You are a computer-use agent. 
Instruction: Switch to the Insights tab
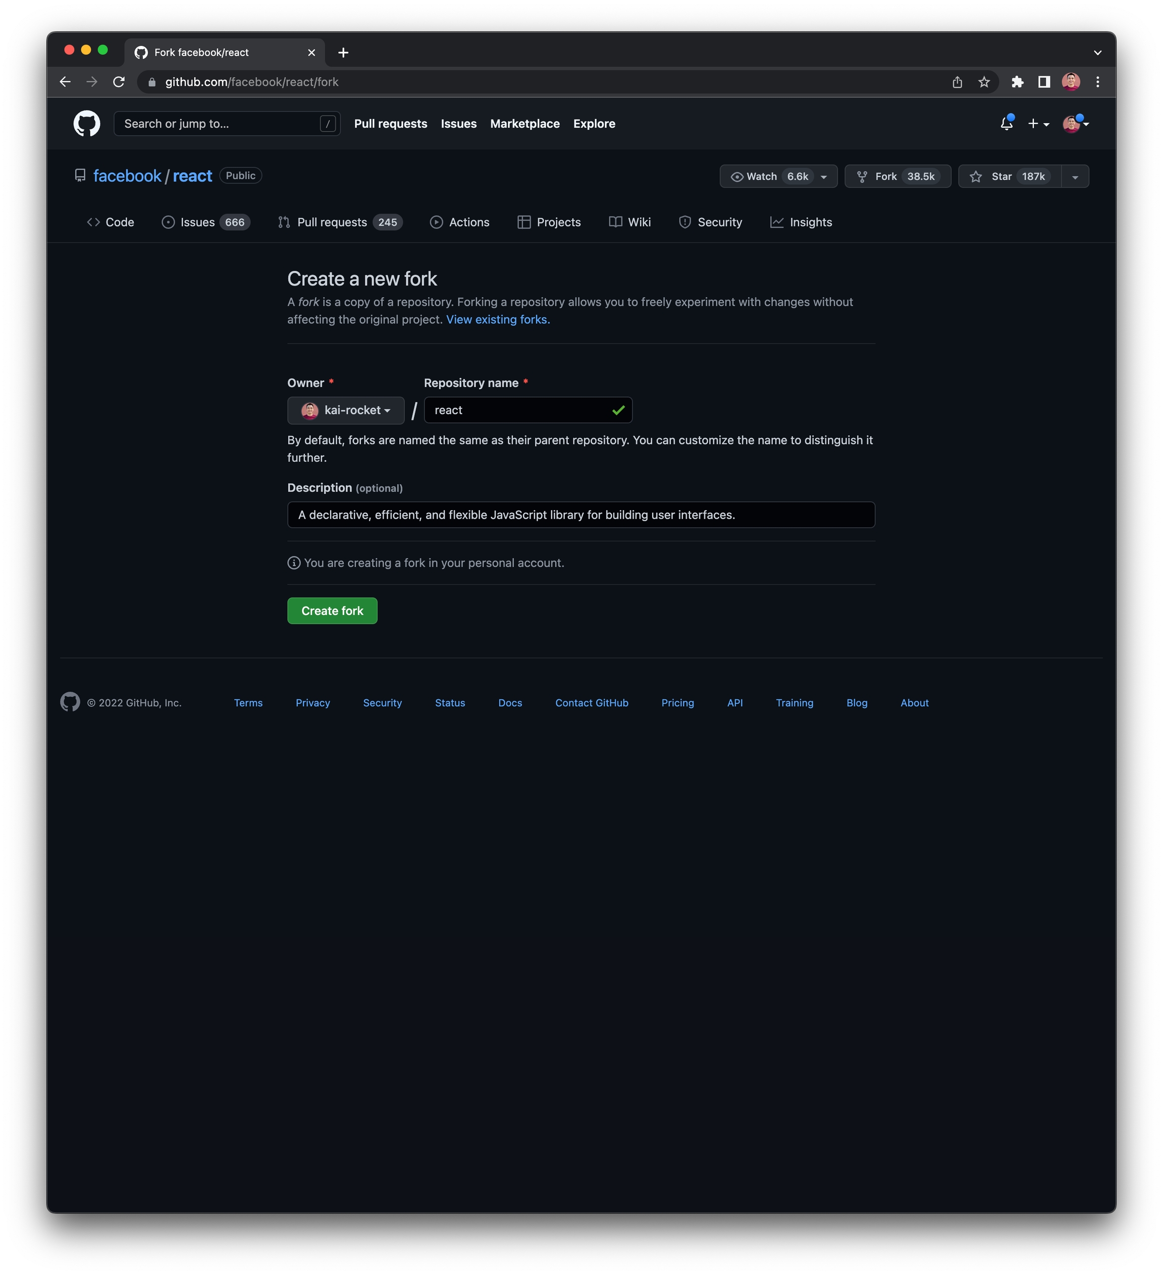tap(801, 222)
